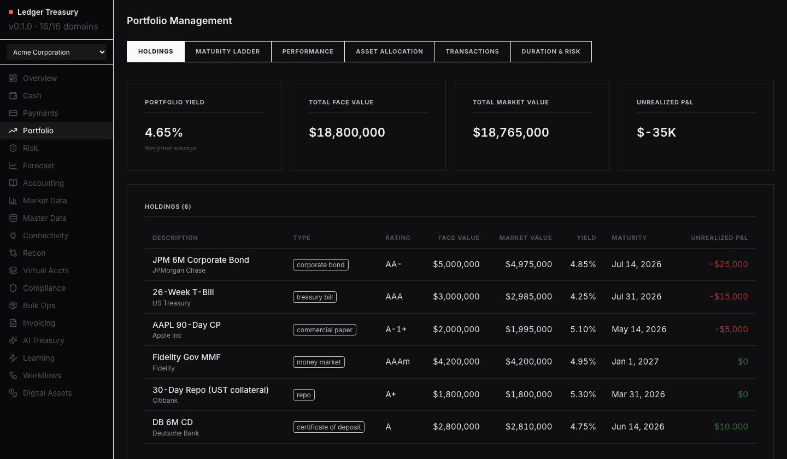Click the Payments card icon

click(x=13, y=113)
